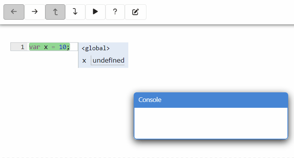Image resolution: width=294 pixels, height=158 pixels.
Task: Click inside the empty Console output area
Action: (211, 123)
